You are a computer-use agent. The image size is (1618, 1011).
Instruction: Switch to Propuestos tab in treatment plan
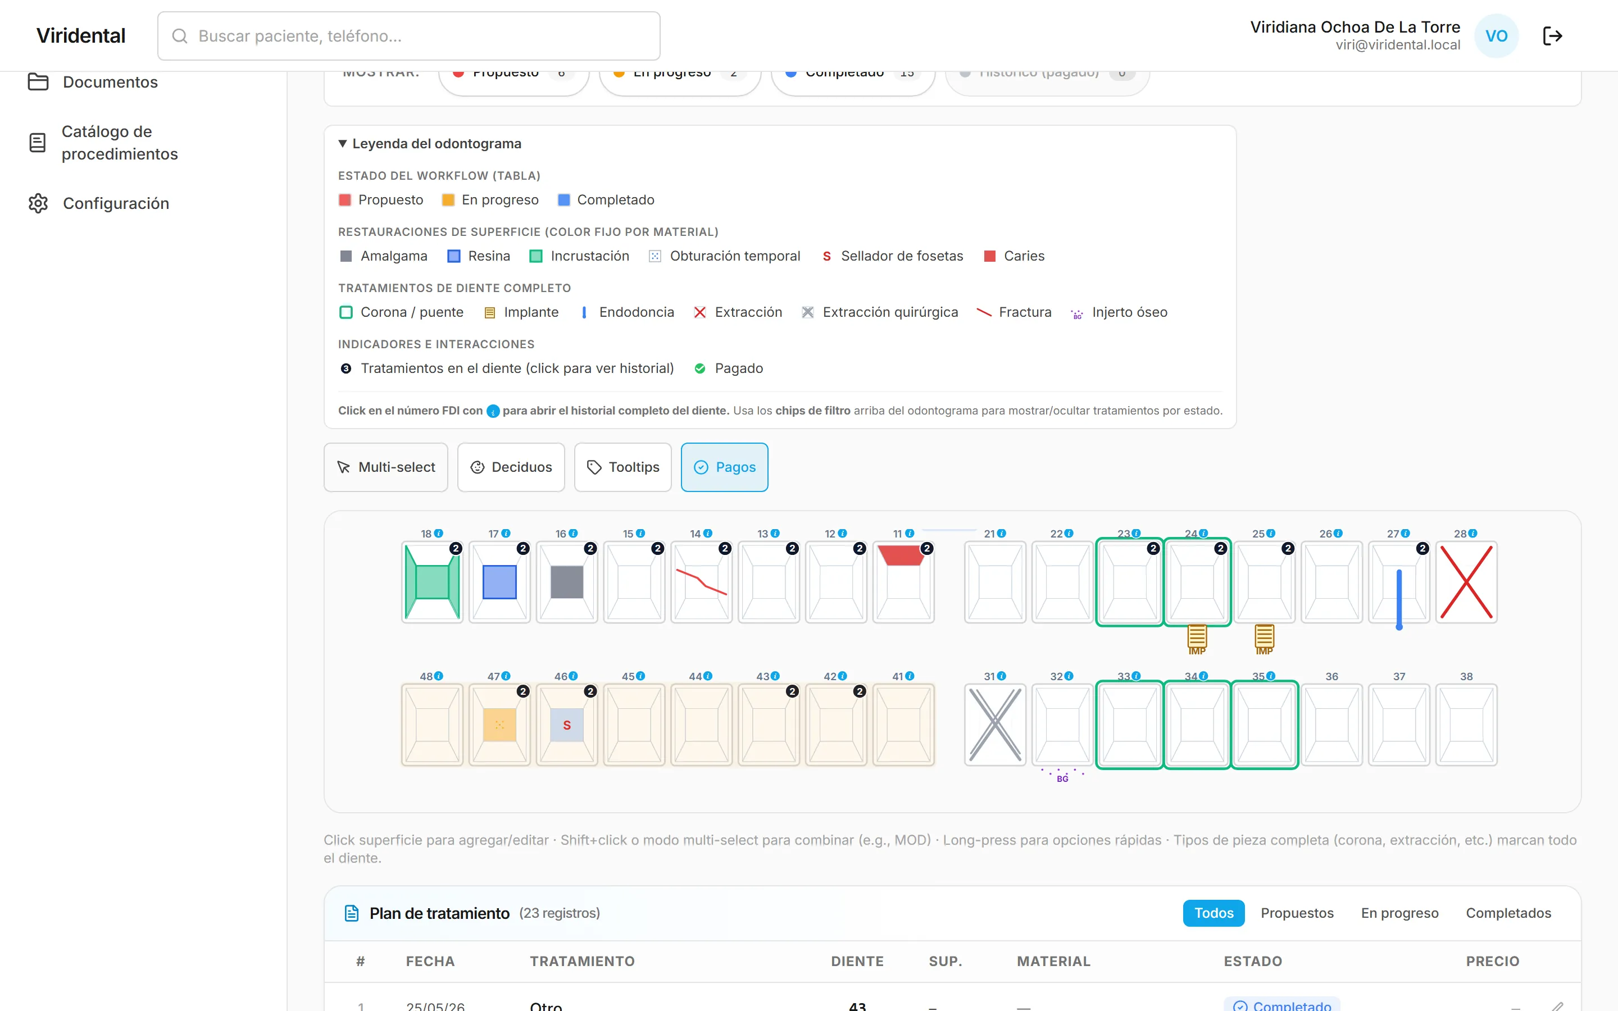click(1297, 913)
